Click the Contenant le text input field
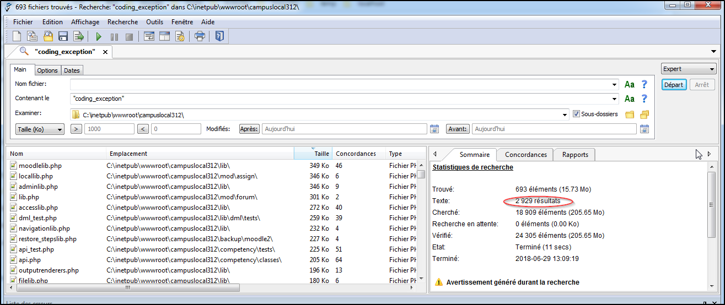Image resolution: width=725 pixels, height=305 pixels. 342,99
